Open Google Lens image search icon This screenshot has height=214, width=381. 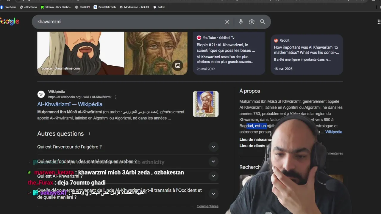pos(252,22)
